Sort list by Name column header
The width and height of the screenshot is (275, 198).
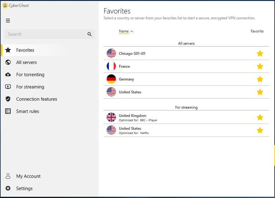(x=124, y=31)
